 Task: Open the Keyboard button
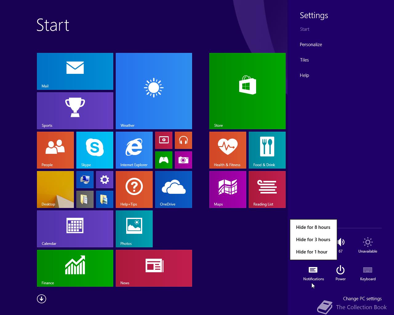coord(368,273)
